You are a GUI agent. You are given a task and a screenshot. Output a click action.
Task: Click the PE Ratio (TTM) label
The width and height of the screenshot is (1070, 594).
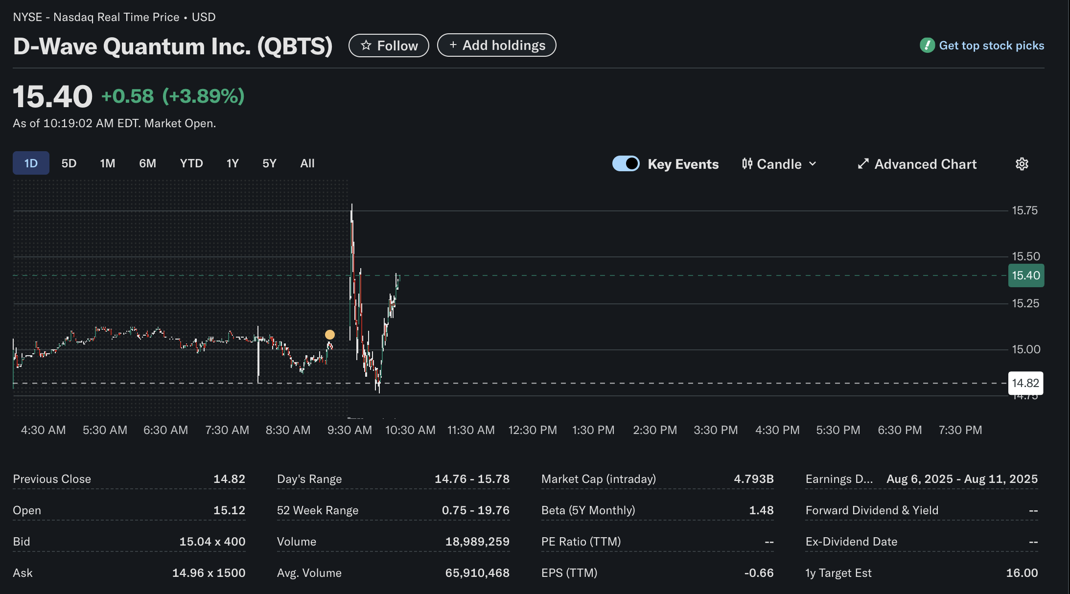[581, 542]
